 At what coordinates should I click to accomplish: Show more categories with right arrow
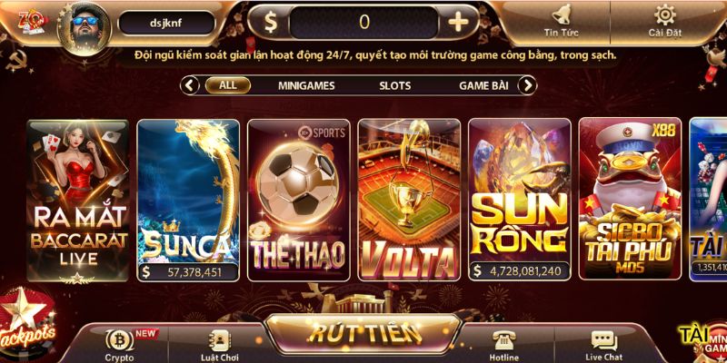527,85
